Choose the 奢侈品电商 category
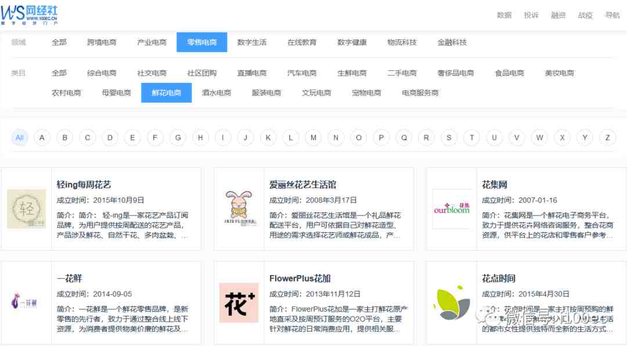 tap(456, 73)
